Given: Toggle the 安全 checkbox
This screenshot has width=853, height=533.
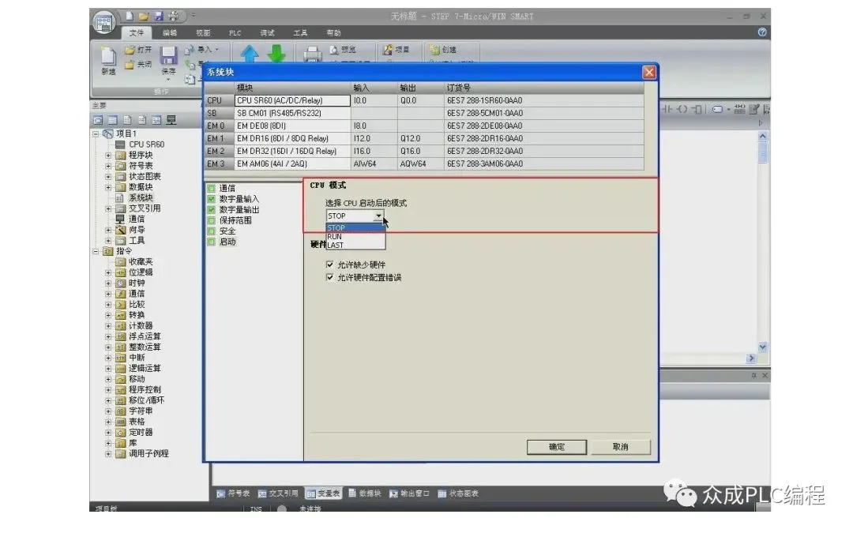Looking at the screenshot, I should coord(212,231).
